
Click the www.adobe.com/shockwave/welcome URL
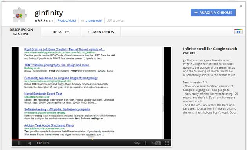pos(45,128)
